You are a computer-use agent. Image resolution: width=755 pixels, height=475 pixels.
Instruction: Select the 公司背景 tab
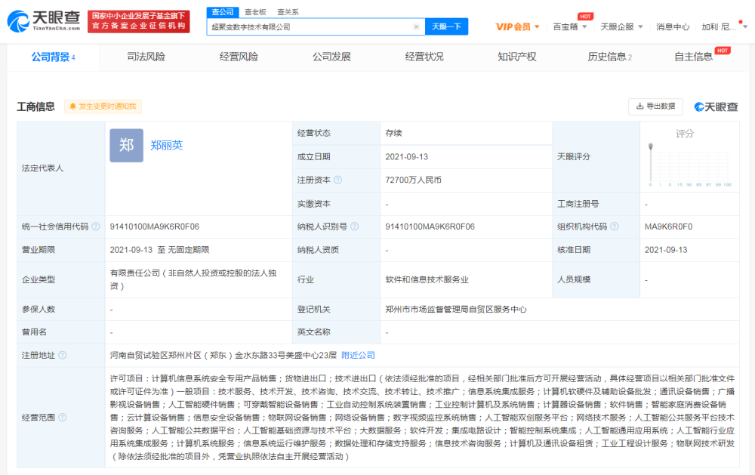click(x=54, y=57)
